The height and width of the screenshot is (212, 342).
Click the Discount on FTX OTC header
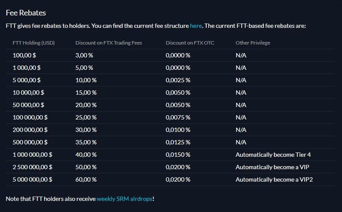[x=190, y=43]
